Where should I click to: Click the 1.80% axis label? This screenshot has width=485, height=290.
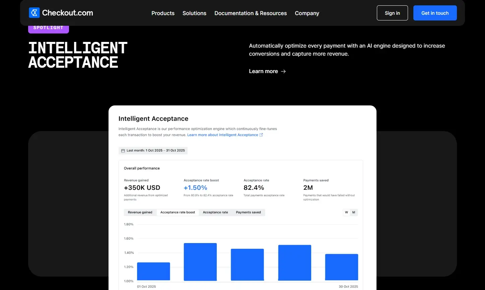129,224
